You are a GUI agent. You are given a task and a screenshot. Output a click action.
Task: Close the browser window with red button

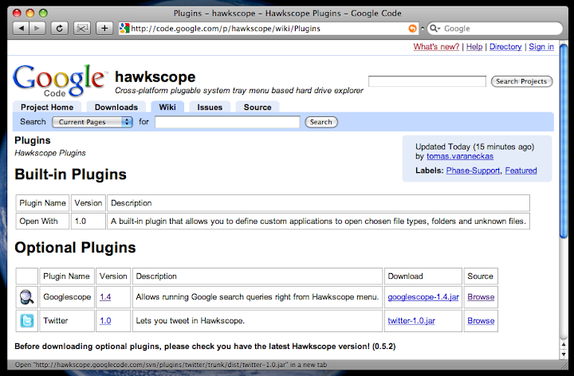click(x=17, y=14)
